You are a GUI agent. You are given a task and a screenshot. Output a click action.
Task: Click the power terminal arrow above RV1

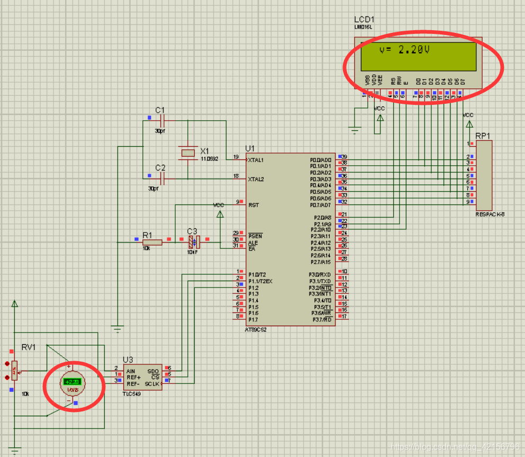point(14,304)
